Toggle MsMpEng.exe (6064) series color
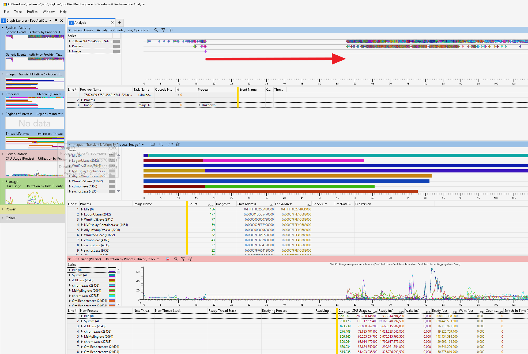This screenshot has width=528, height=354. point(112,291)
